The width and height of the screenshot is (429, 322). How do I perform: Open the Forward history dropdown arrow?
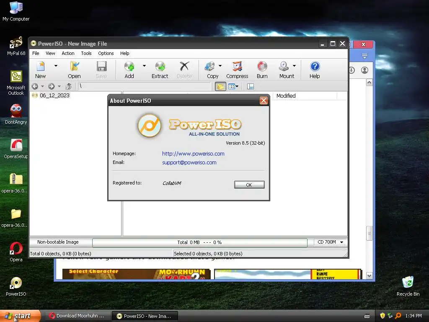click(x=59, y=86)
